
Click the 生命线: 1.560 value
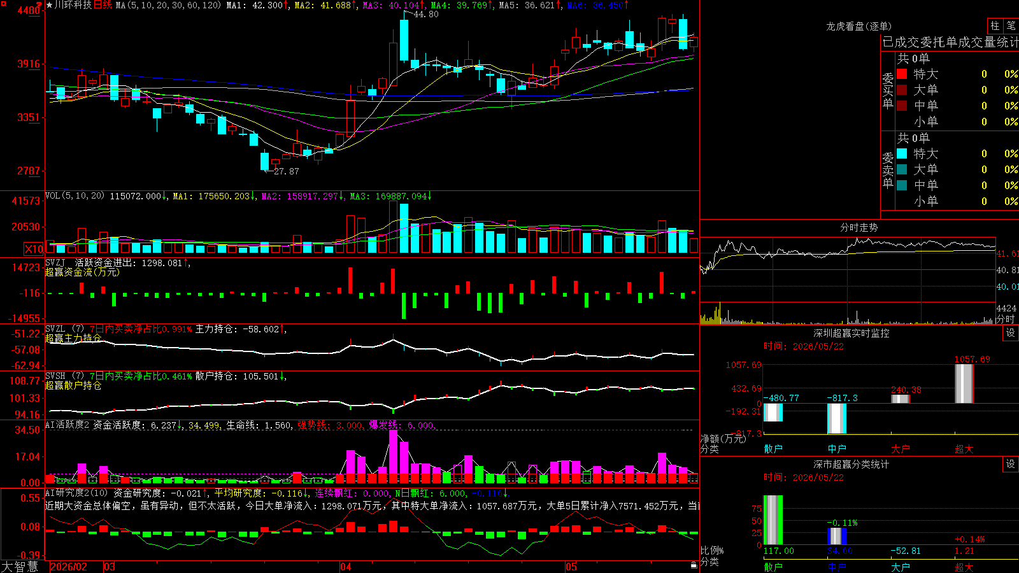[x=260, y=425]
